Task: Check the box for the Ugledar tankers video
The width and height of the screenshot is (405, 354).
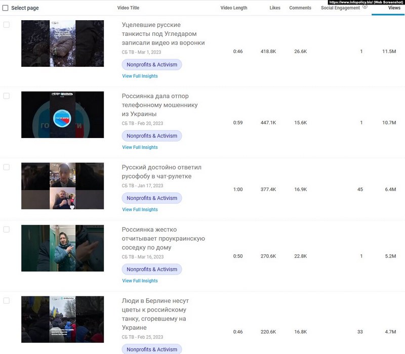Action: point(7,25)
